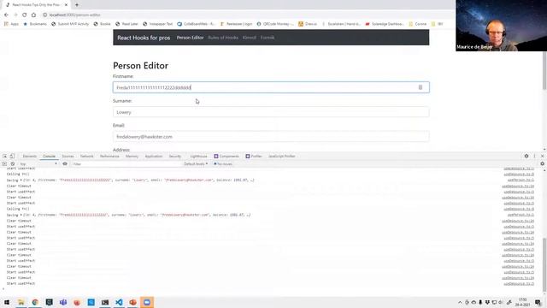Expand the second Saving object log
Viewport: 547px width, 308px height.
(21, 215)
